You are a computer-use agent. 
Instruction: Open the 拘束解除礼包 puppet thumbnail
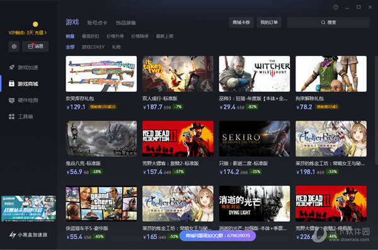tap(331, 73)
